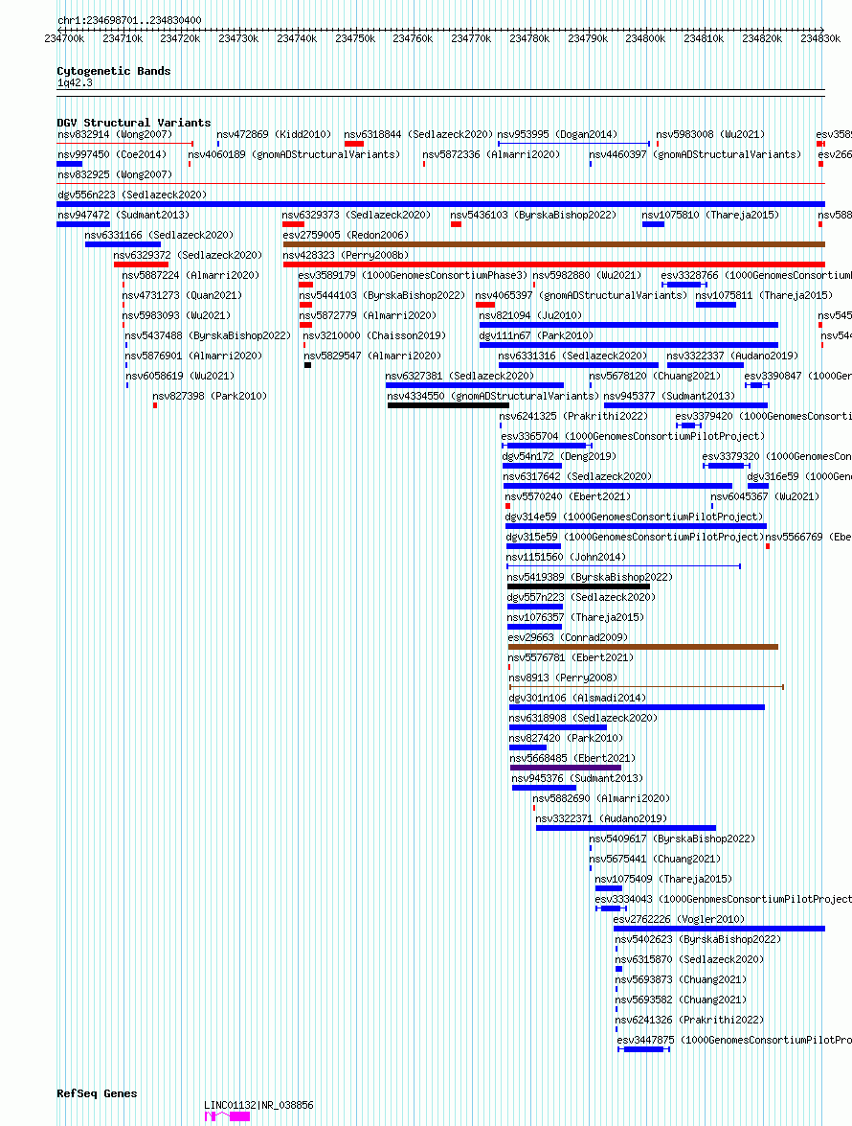Click nsv997450 (Coe2014) variant label
Image resolution: width=852 pixels, height=1126 pixels.
pos(112,154)
